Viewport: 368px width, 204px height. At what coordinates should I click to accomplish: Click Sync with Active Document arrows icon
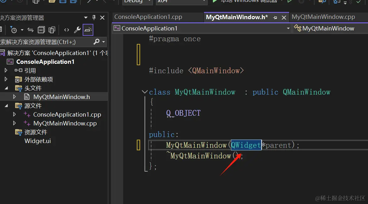pos(30,30)
